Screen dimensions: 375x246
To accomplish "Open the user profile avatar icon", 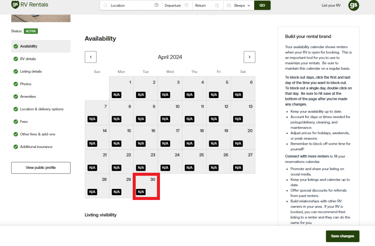I will 353,5.
